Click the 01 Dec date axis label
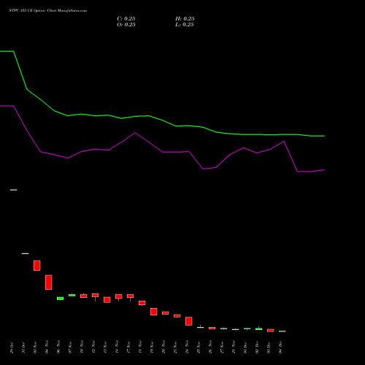Viewport: 365px width, 365px height. coord(245,347)
